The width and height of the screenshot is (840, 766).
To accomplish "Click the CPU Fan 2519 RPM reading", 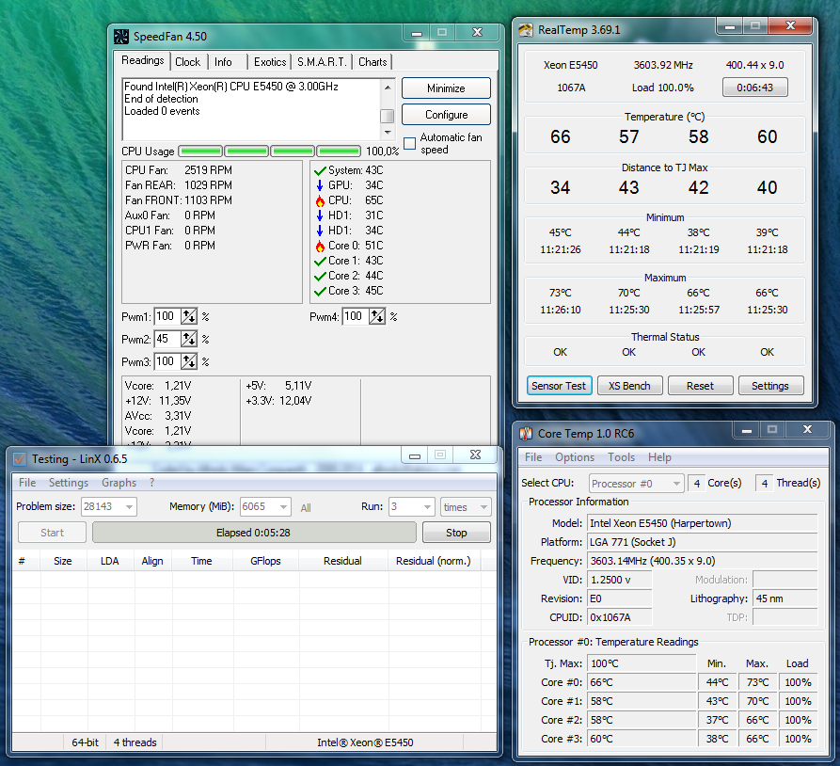I will click(x=179, y=170).
